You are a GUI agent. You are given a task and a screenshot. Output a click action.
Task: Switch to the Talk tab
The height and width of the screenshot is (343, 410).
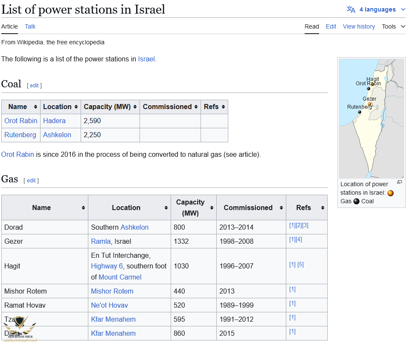tap(30, 26)
